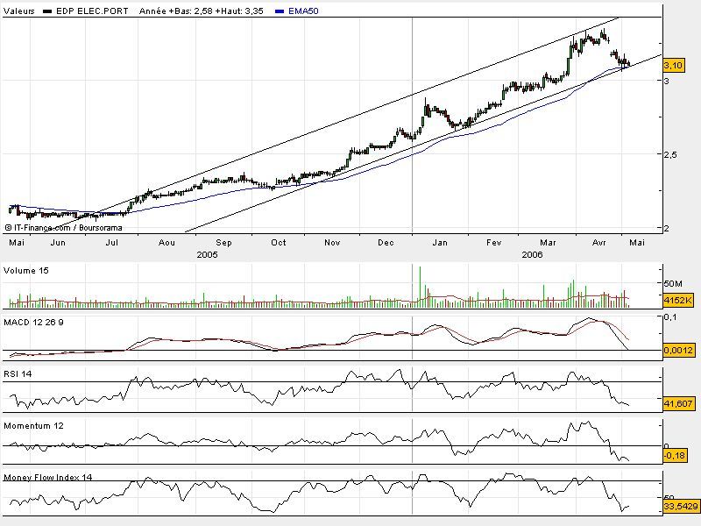The image size is (701, 526).
Task: Click the "2,5" price axis label
Action: click(670, 155)
